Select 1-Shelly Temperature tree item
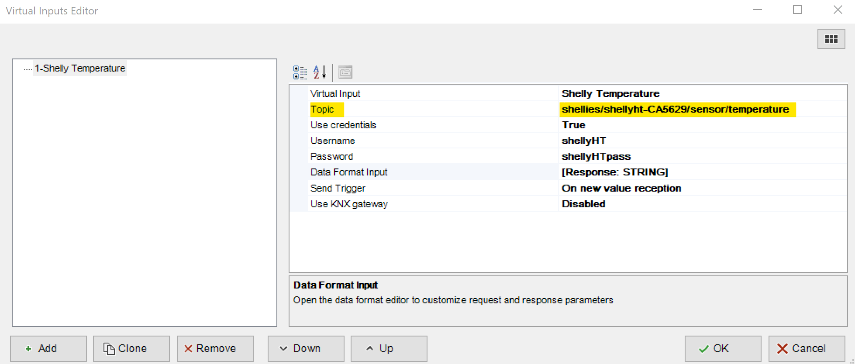 coord(80,69)
